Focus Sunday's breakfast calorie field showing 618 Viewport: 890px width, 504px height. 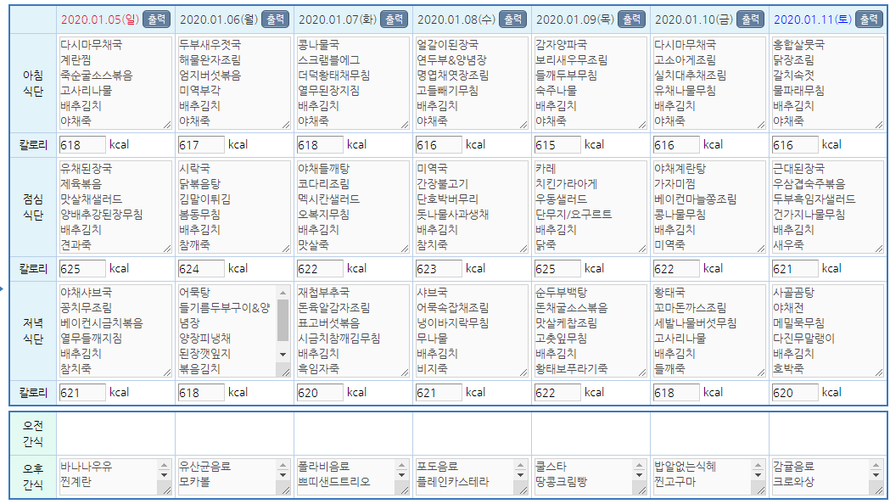pyautogui.click(x=82, y=145)
